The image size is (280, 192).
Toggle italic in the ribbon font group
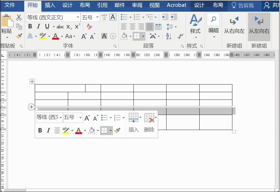38,26
